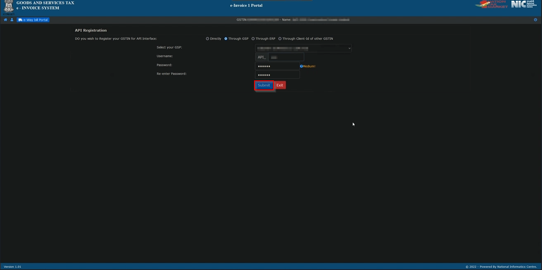This screenshot has height=270, width=542.
Task: Click the Exit button
Action: pos(279,85)
